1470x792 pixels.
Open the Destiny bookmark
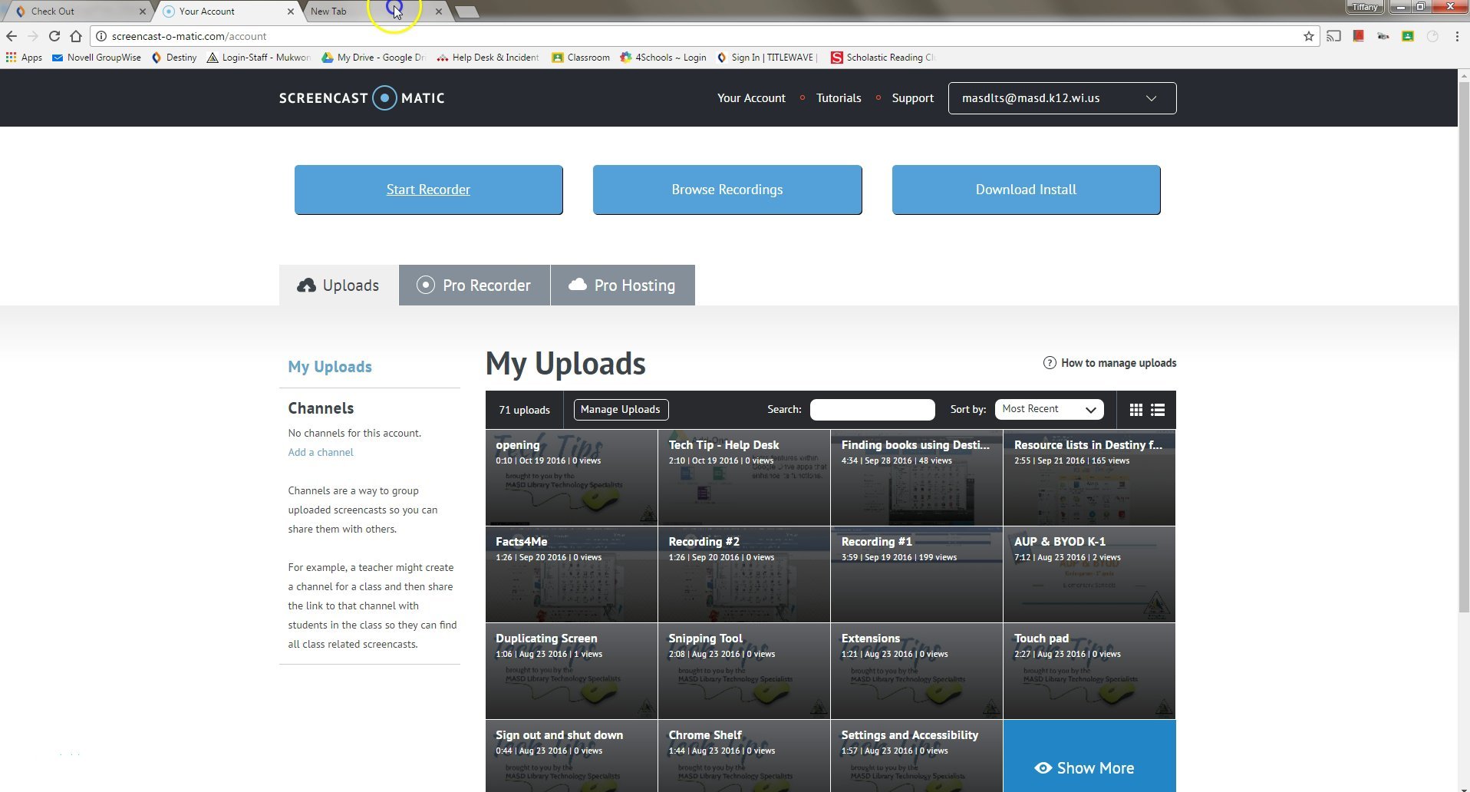pos(174,58)
